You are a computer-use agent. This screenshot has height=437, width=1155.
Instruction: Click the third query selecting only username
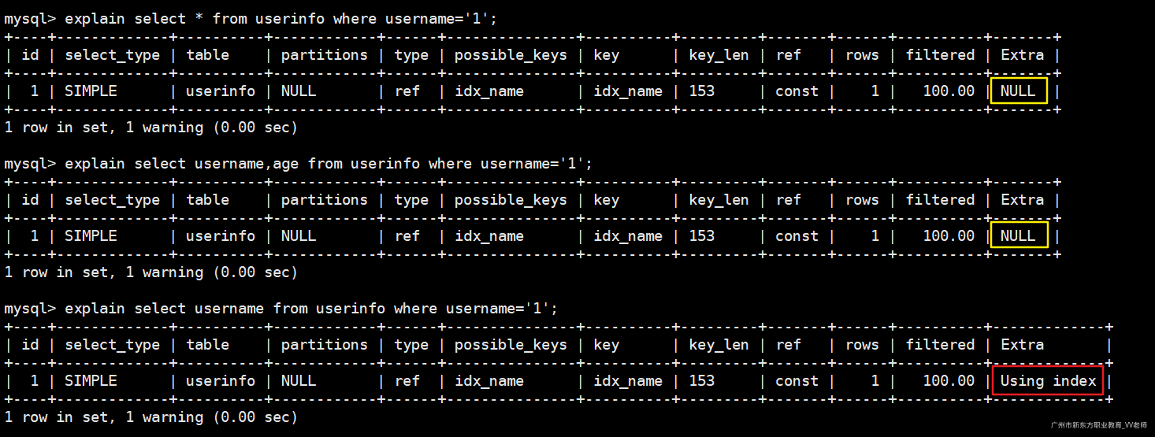coord(280,308)
